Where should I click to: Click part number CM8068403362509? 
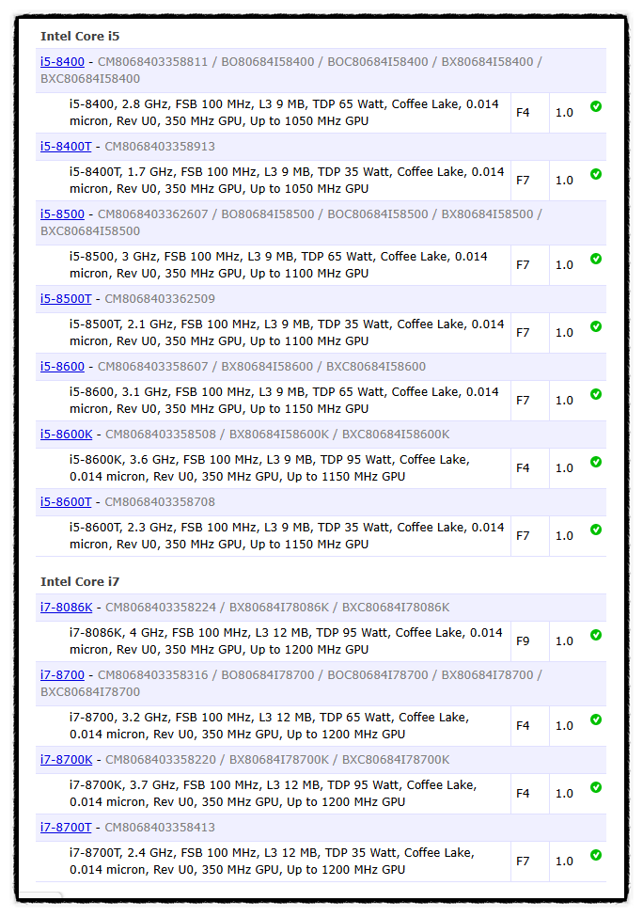pos(160,299)
